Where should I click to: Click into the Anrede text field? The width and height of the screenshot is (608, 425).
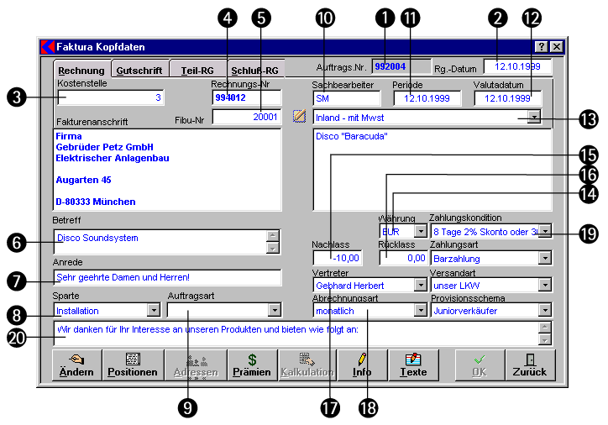[166, 277]
